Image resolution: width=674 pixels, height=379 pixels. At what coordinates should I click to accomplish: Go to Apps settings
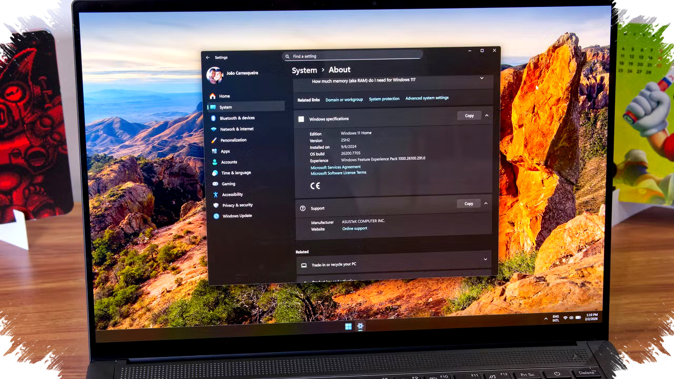(x=225, y=151)
